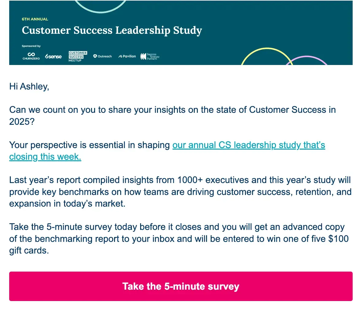This screenshot has width=360, height=309.
Task: Click the closing this week link text
Action: [45, 157]
